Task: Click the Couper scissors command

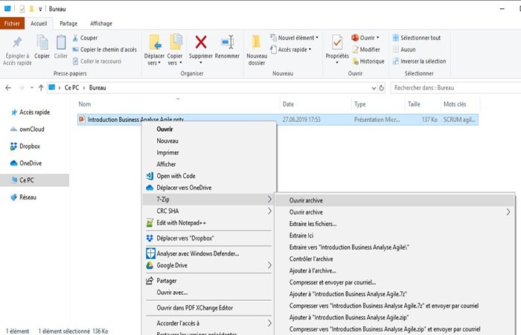Action: (85, 38)
